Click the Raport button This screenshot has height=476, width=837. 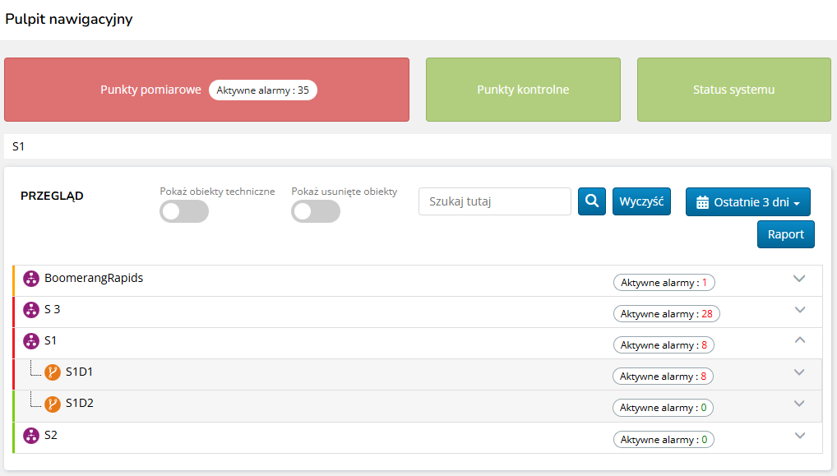(x=785, y=234)
